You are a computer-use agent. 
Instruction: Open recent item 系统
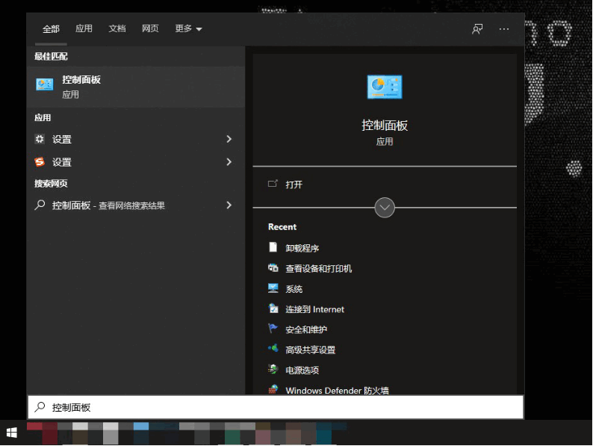pos(294,289)
